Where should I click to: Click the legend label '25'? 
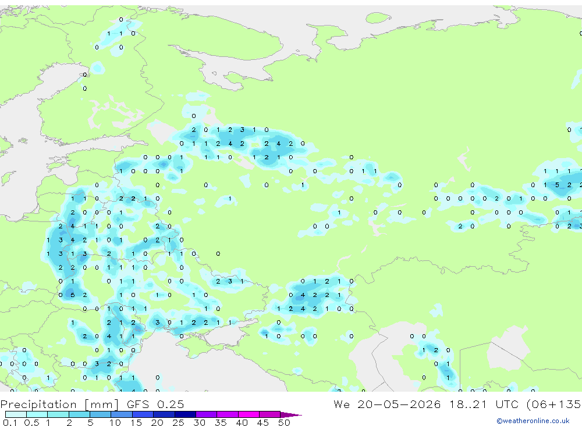click(179, 423)
